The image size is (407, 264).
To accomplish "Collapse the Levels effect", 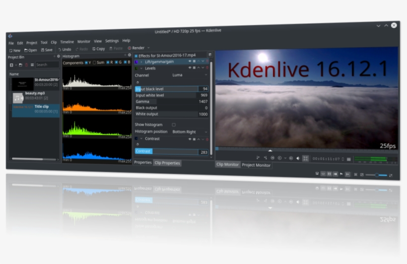I will [141, 68].
